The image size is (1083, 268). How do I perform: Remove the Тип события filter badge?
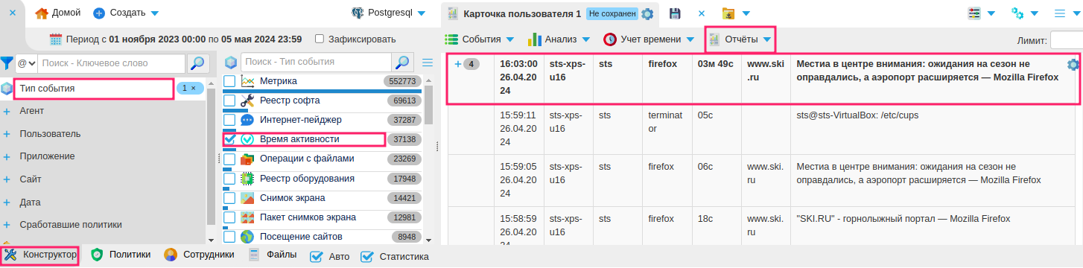(193, 88)
